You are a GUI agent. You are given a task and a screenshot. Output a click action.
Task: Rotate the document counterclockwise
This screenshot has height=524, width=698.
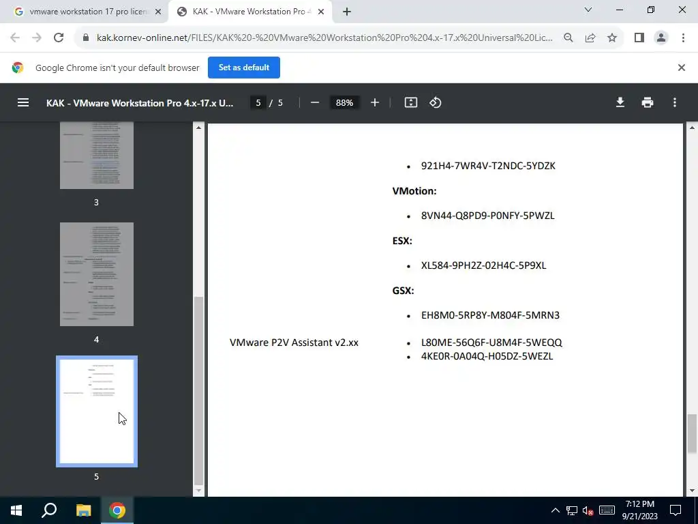[436, 103]
